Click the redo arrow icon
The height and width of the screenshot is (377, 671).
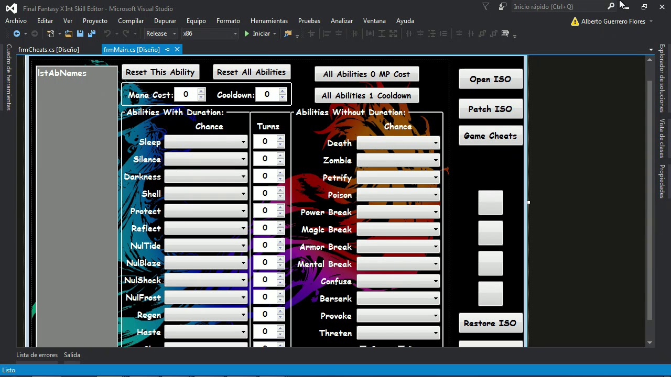(126, 34)
